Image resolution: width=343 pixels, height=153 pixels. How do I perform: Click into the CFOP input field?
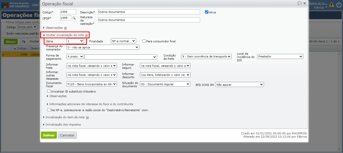(x=66, y=18)
